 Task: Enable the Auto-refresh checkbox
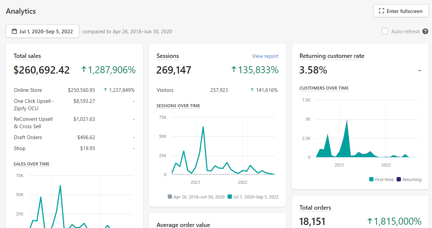(x=385, y=31)
